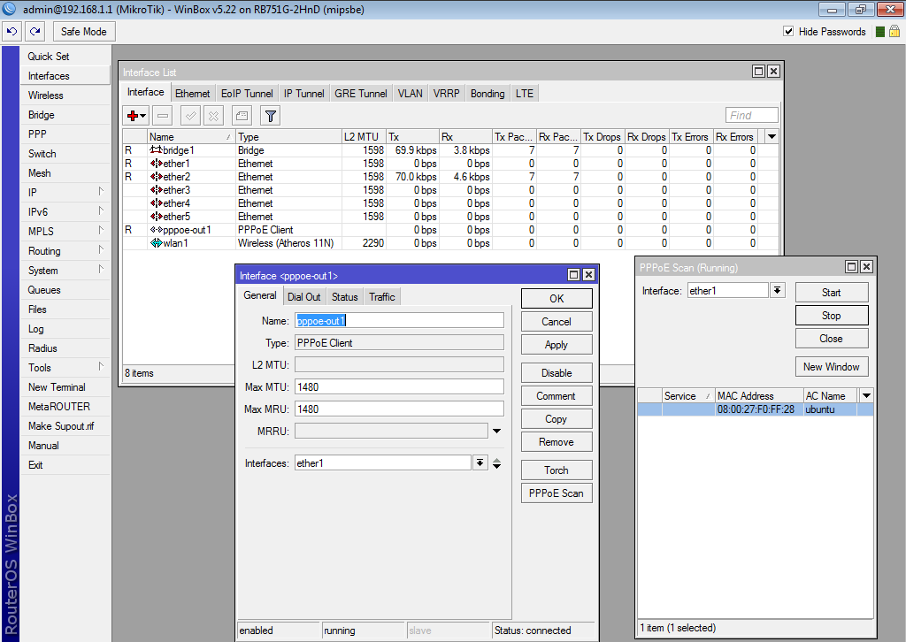Click the Find box in Interface List

tap(752, 116)
